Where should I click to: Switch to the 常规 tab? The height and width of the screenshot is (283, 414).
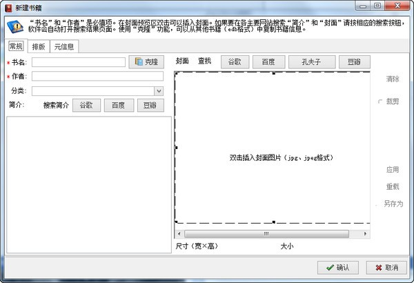coord(16,46)
